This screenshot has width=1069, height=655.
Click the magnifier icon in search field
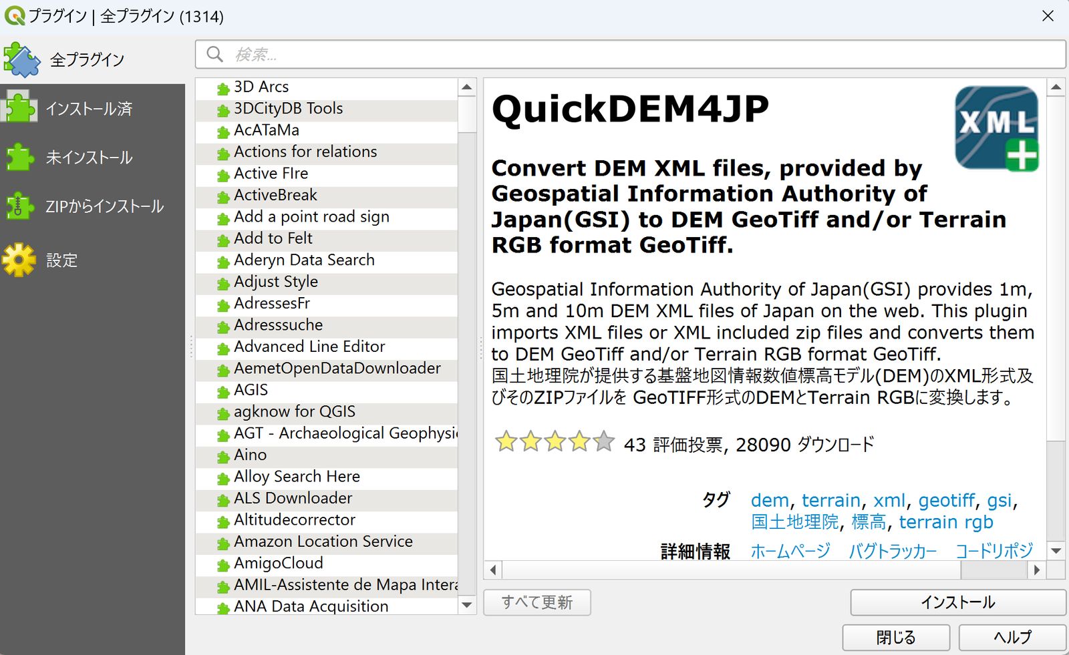pyautogui.click(x=214, y=54)
